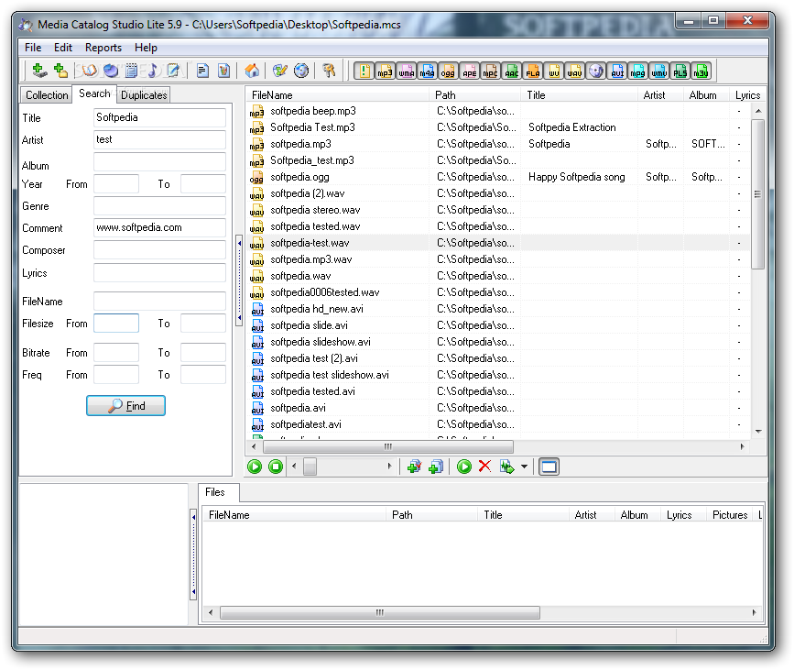Sort file list by Title column header
The height and width of the screenshot is (670, 794).
[580, 95]
